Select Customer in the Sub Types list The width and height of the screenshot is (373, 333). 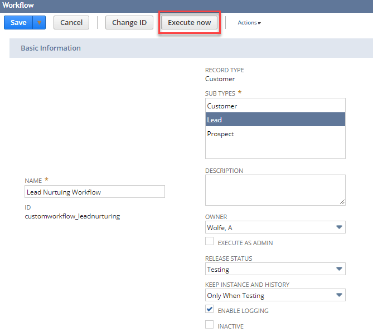[x=275, y=106]
